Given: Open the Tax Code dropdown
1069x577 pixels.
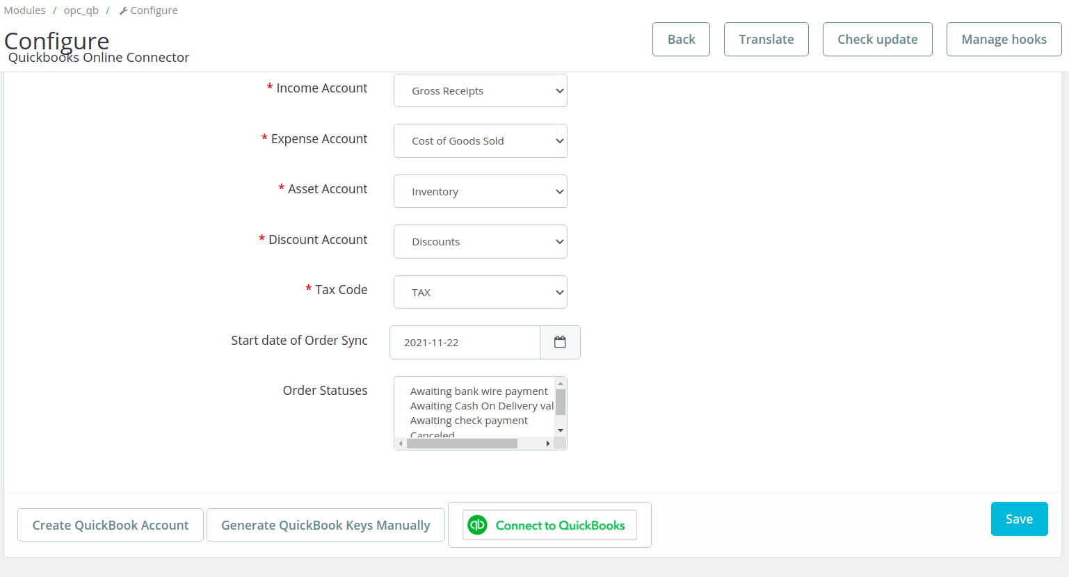Looking at the screenshot, I should [x=481, y=292].
